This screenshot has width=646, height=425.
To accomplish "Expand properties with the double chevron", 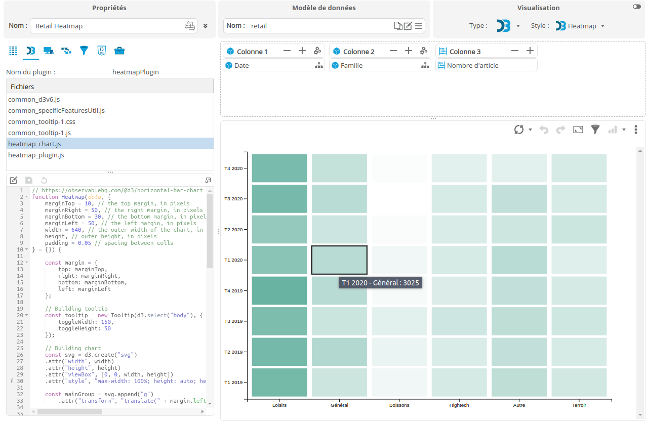I will (206, 26).
